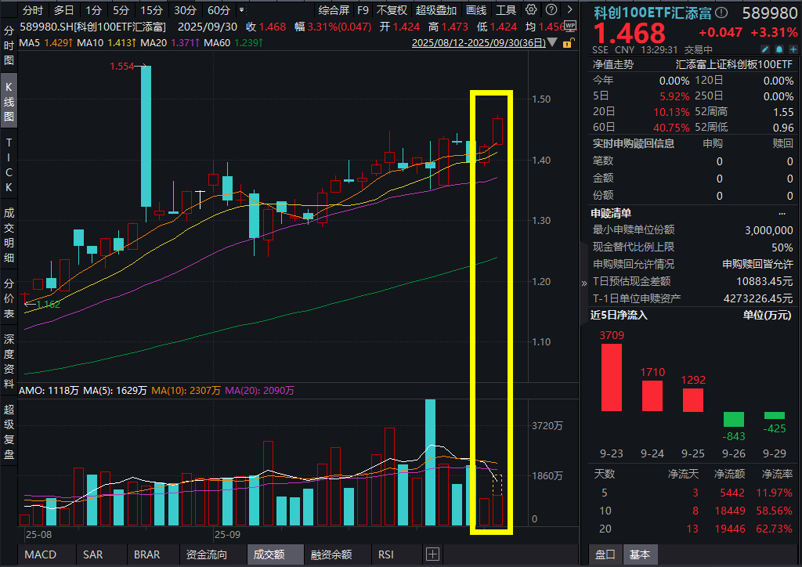The width and height of the screenshot is (802, 567).
Task: Open 深度资料 in left sidebar
Action: pyautogui.click(x=9, y=362)
